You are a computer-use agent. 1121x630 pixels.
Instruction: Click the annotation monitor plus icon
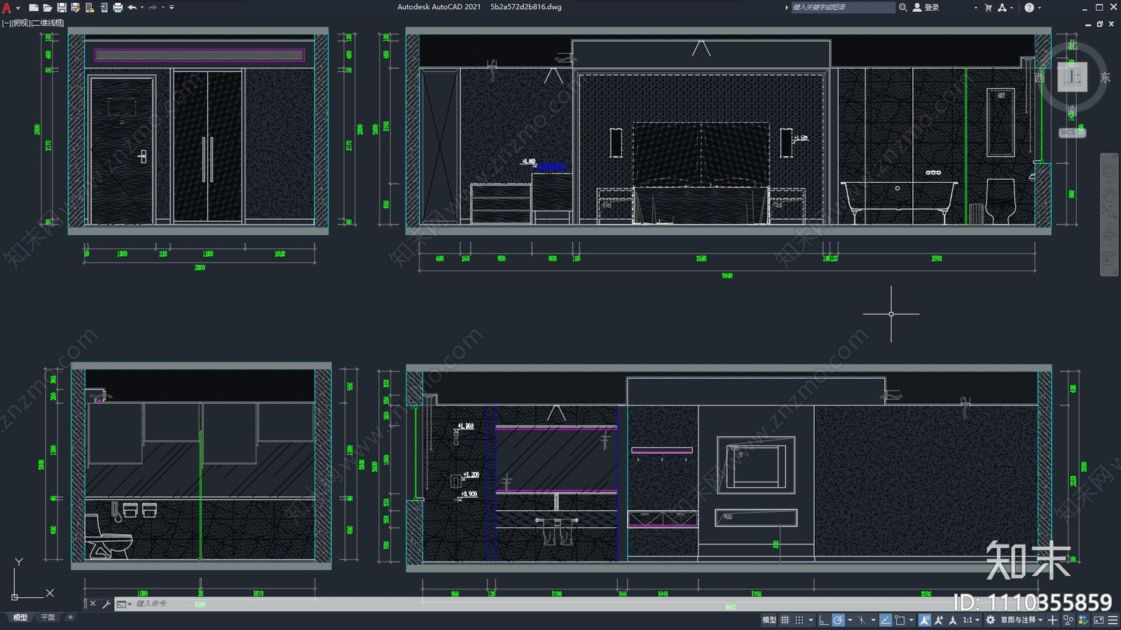(1052, 620)
